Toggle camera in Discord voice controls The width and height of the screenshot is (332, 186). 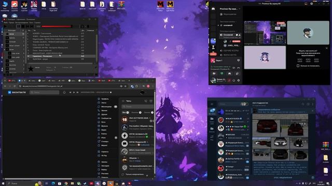pos(214,73)
